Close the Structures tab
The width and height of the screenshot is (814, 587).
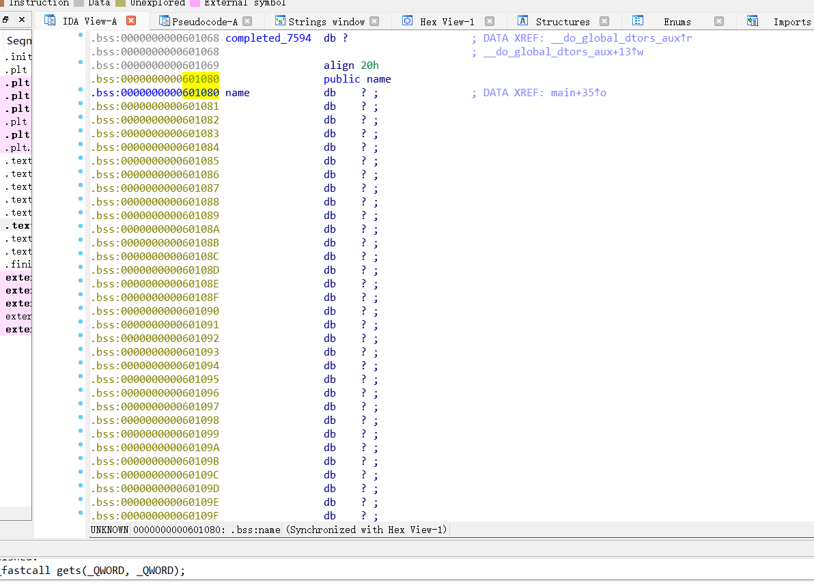(x=604, y=21)
